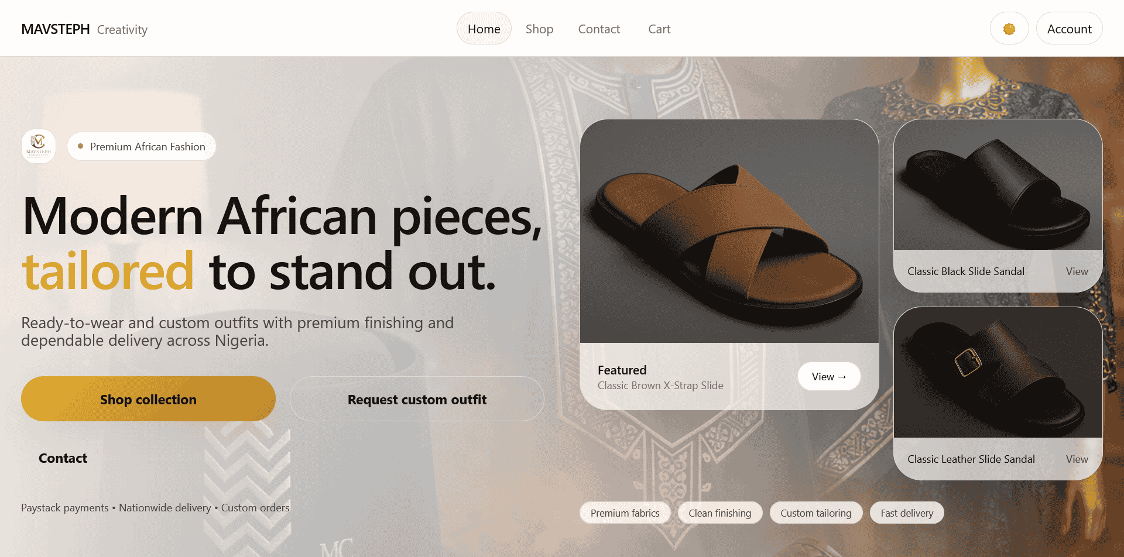The width and height of the screenshot is (1124, 557).
Task: Click the Premium fabrics chip
Action: coord(624,513)
